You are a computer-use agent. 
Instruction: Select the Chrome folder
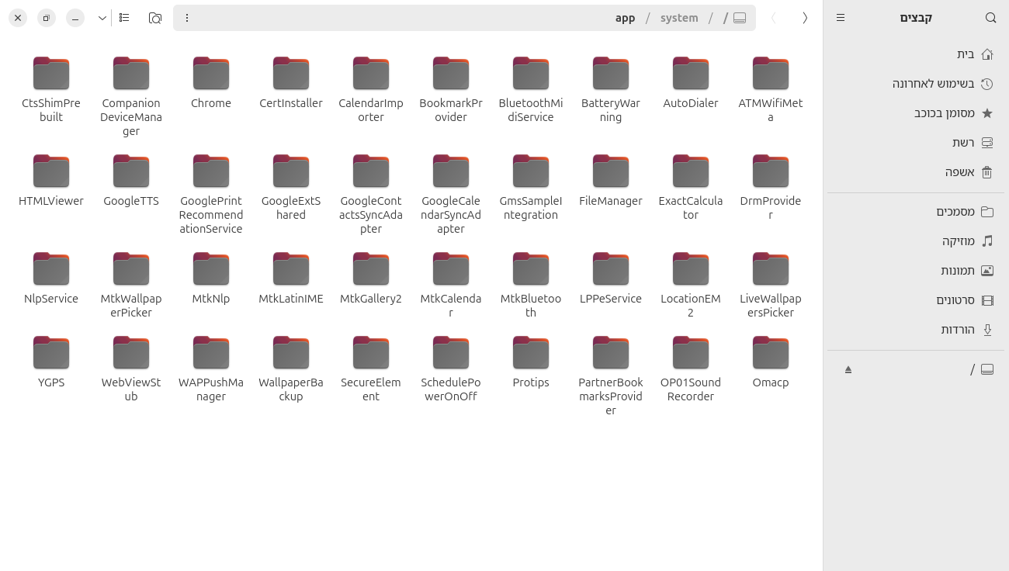tap(211, 82)
